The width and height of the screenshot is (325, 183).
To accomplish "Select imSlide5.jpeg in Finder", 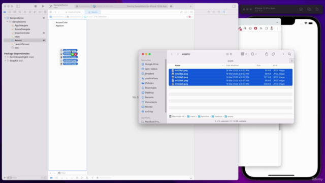I will tap(231, 84).
